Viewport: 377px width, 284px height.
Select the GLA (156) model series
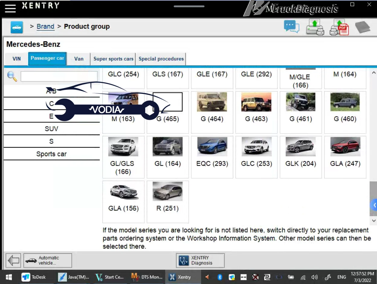[x=123, y=202]
